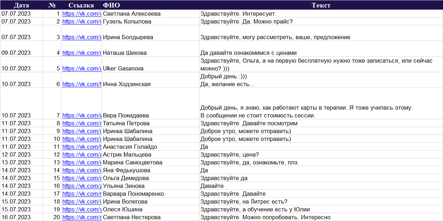Select the ФИО column header

pos(150,5)
